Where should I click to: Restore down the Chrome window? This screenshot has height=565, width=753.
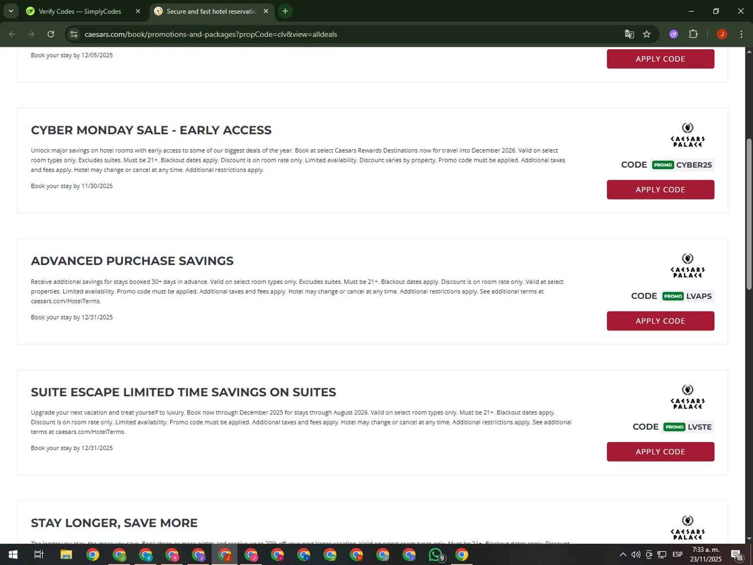click(716, 11)
